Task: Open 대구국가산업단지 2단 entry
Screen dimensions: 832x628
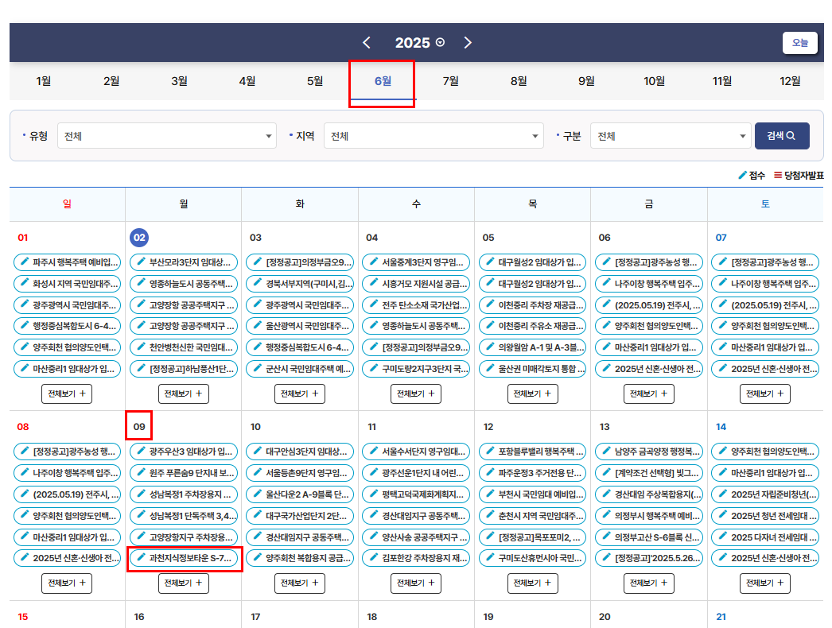Action: coord(300,516)
